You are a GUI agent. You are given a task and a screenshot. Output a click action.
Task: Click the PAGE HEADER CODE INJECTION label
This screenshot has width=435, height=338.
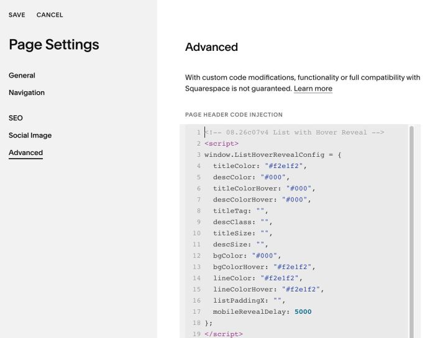[x=234, y=115]
